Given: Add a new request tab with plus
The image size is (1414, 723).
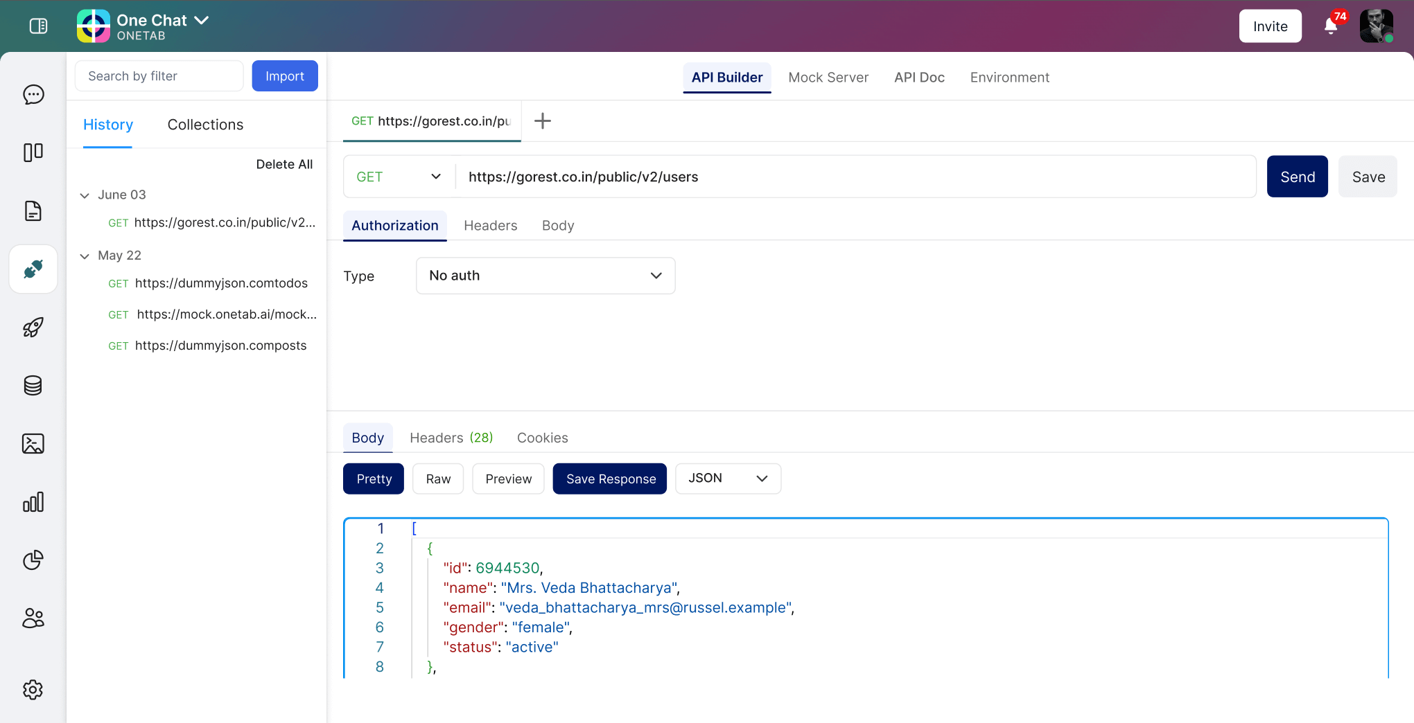Looking at the screenshot, I should [x=543, y=121].
